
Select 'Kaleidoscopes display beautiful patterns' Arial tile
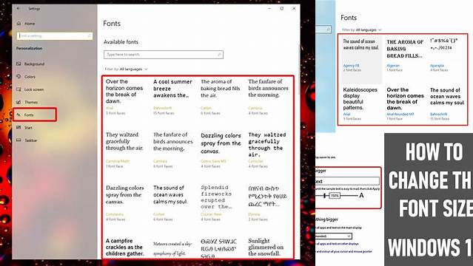361,103
